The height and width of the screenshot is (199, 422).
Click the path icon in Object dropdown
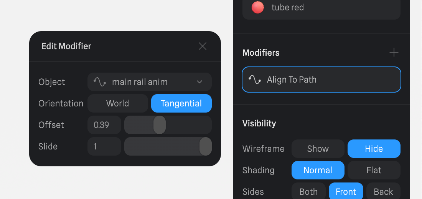(x=100, y=82)
